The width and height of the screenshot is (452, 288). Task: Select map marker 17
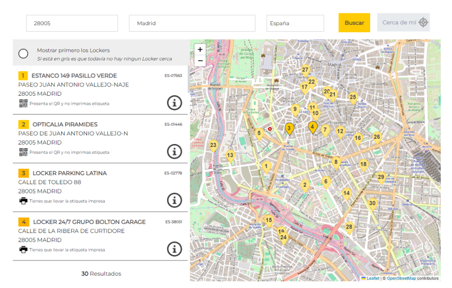pos(304,88)
